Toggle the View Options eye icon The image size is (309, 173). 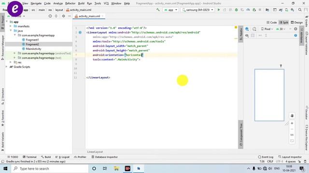coord(247,35)
